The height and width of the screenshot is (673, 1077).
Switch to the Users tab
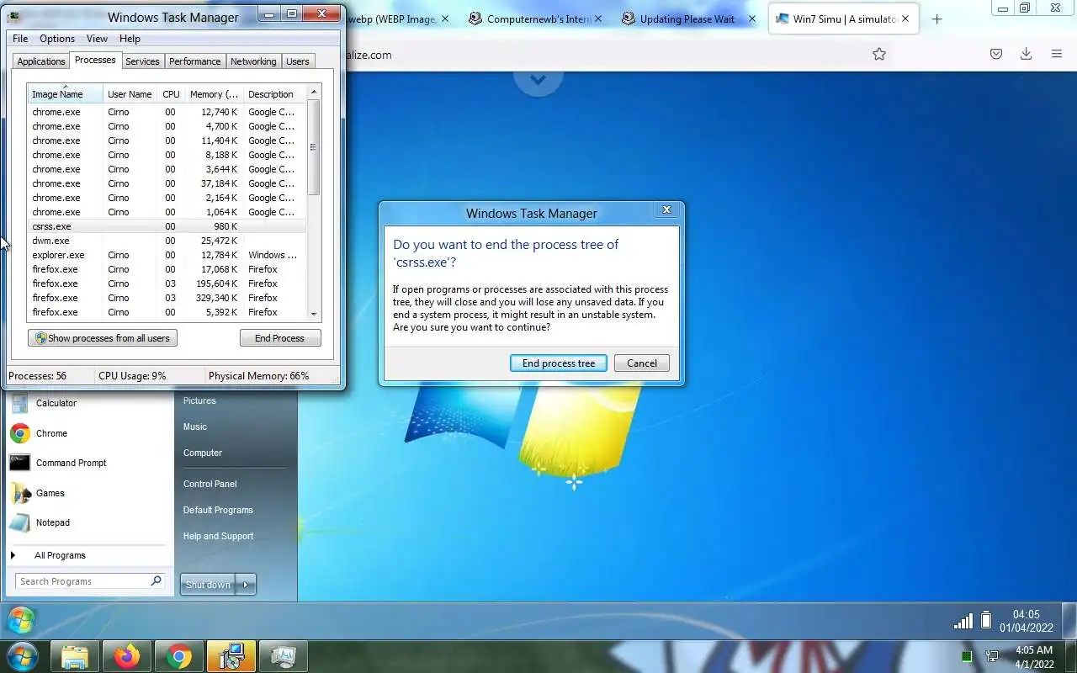tap(298, 61)
